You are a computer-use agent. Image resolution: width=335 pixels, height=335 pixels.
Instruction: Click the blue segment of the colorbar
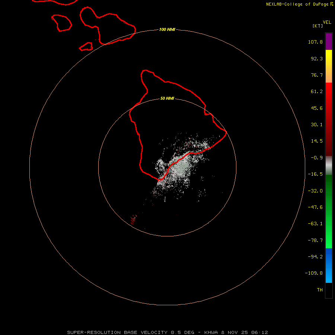(x=329, y=265)
